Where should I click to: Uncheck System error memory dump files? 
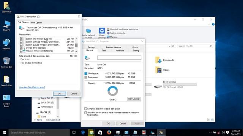pos(21,39)
